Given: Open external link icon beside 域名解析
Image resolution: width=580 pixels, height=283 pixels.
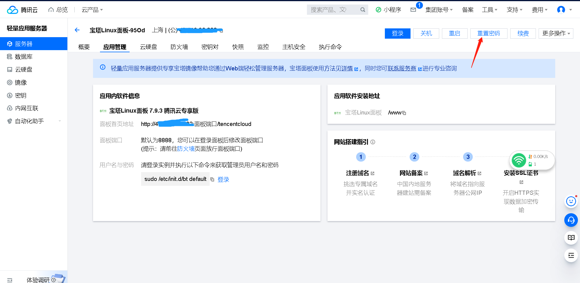Looking at the screenshot, I should coord(479,173).
